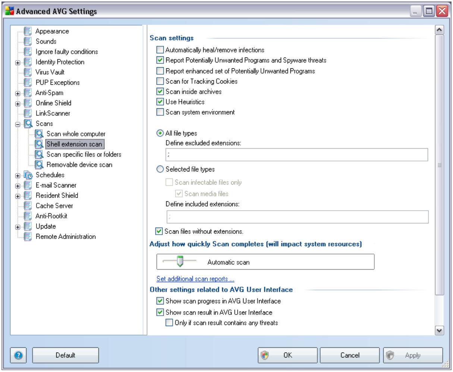Image resolution: width=453 pixels, height=372 pixels.
Task: Click the Identity Protection icon
Action: click(x=28, y=62)
